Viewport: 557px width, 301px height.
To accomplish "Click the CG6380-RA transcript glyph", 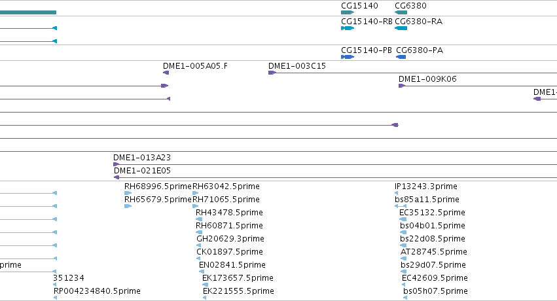I will click(401, 28).
